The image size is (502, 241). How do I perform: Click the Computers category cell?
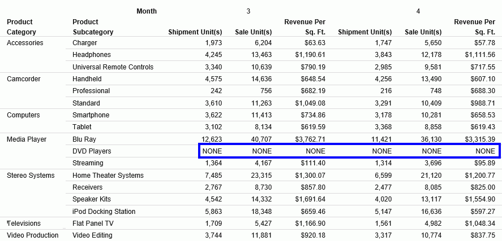click(x=23, y=115)
